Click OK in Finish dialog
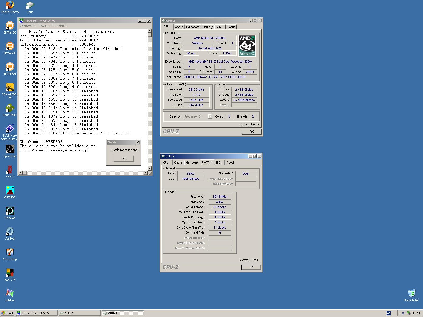423x317 pixels. pyautogui.click(x=123, y=159)
